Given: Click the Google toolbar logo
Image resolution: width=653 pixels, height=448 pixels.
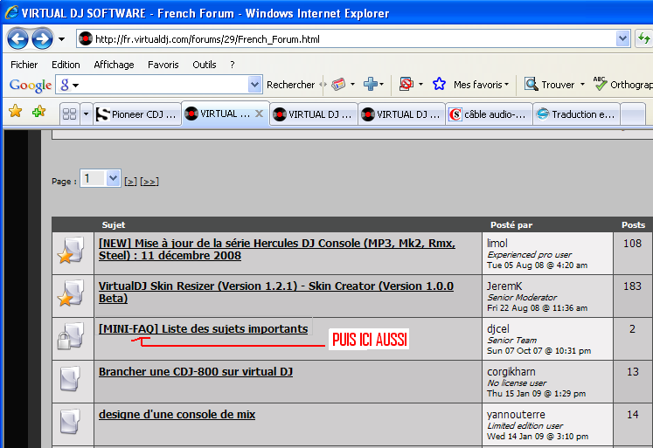Looking at the screenshot, I should point(31,85).
